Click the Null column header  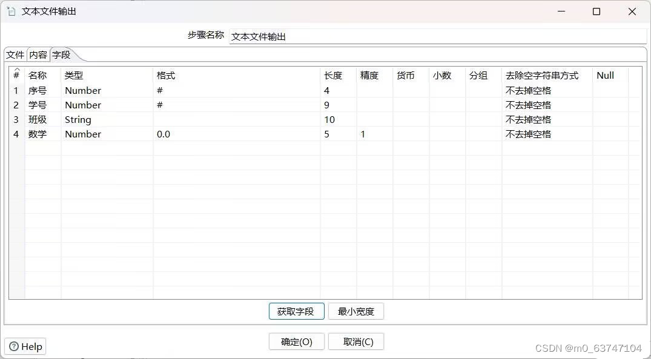click(610, 75)
